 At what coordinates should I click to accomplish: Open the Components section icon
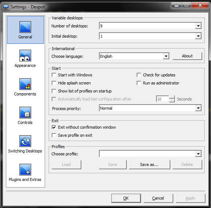click(x=25, y=84)
